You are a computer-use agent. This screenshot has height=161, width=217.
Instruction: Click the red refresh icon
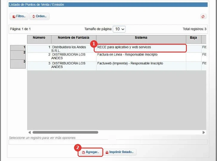(x=203, y=17)
